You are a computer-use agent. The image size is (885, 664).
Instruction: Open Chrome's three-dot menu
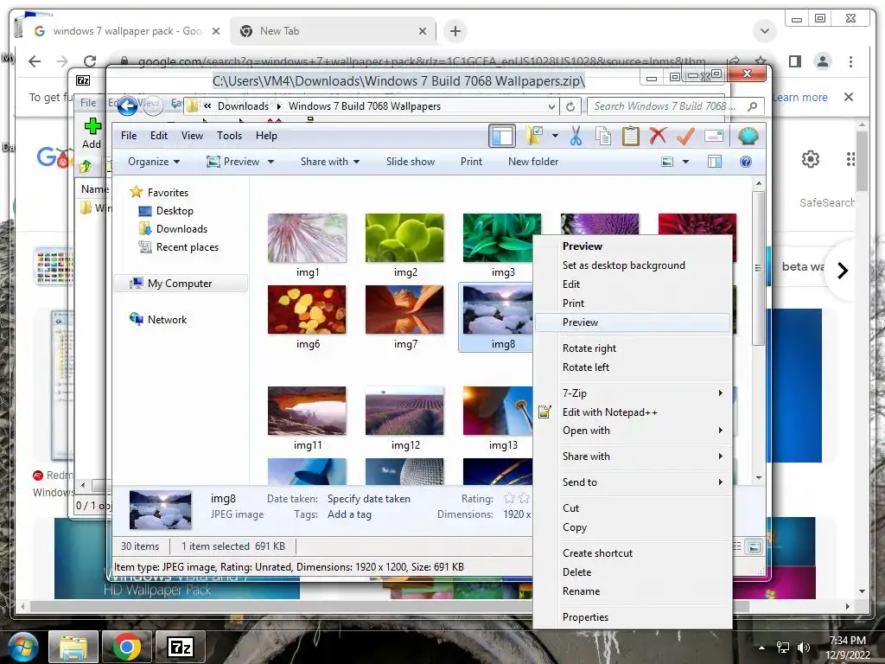click(850, 61)
